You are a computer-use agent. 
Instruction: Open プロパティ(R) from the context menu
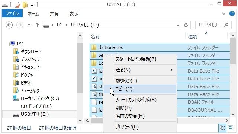(140, 127)
